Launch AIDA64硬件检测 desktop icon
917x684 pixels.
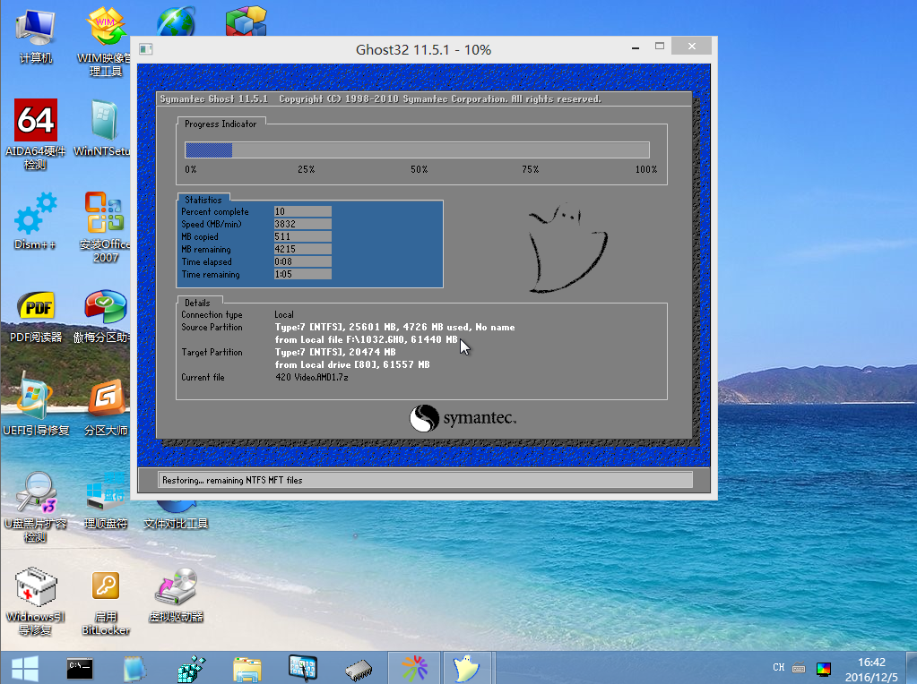(36, 134)
